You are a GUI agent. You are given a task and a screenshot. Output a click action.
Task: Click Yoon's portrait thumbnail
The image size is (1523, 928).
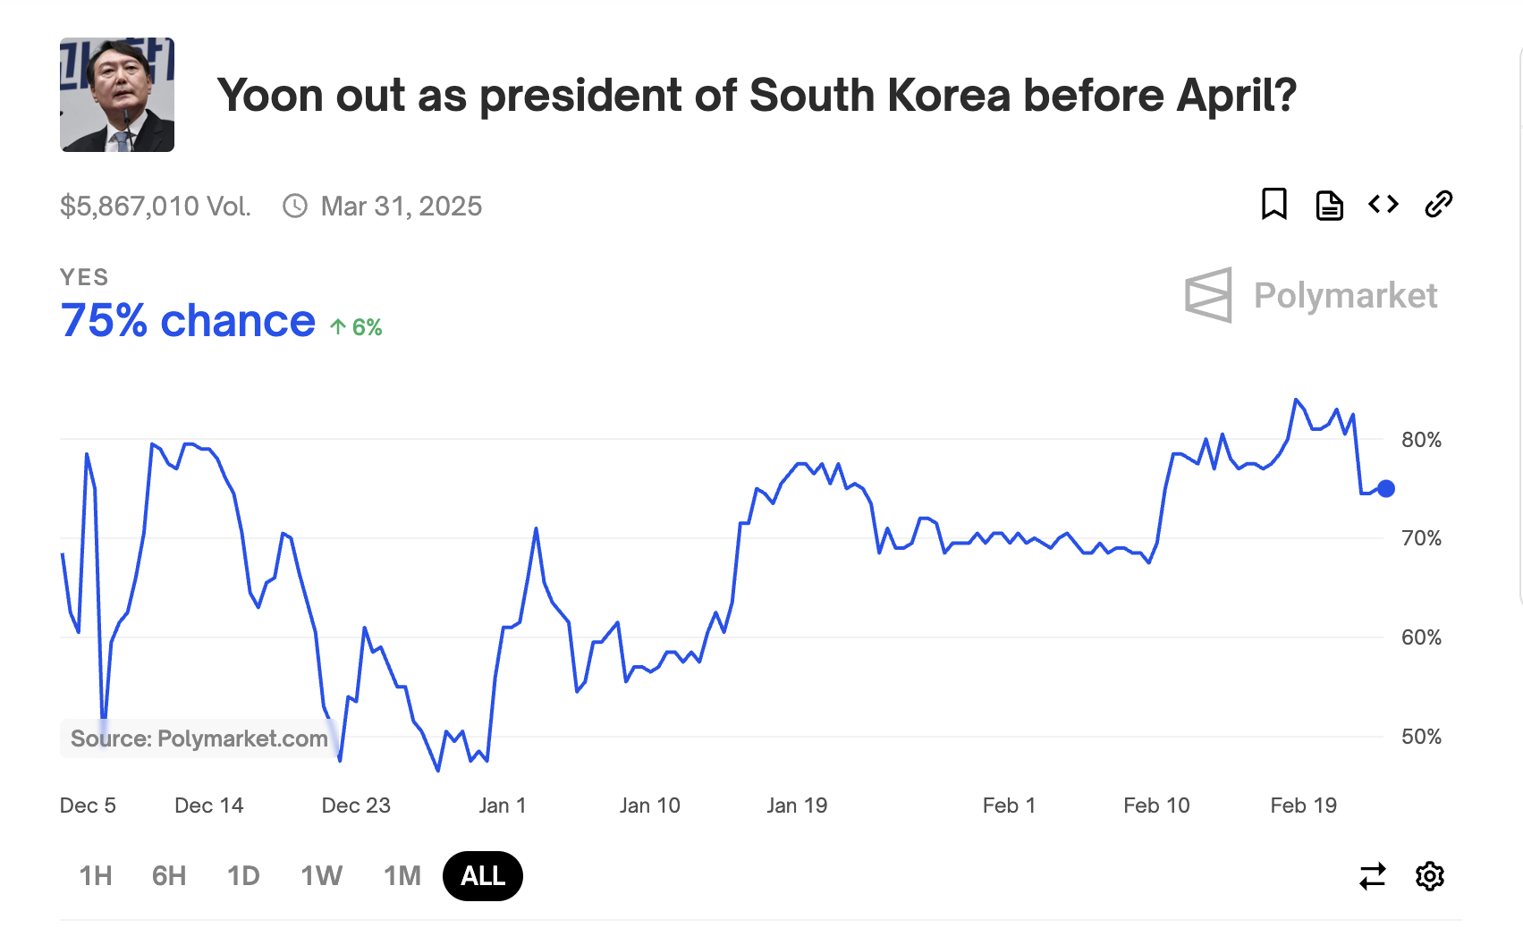[116, 93]
